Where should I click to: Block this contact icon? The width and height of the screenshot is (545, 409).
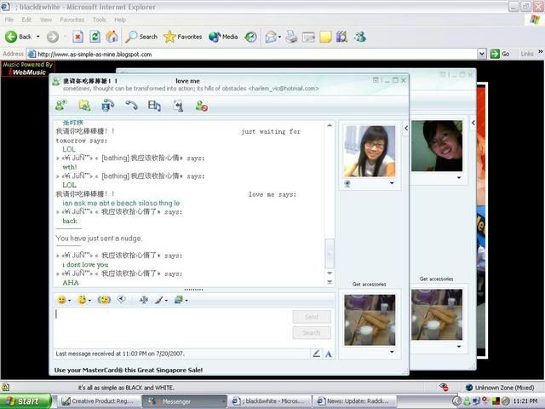[x=202, y=106]
